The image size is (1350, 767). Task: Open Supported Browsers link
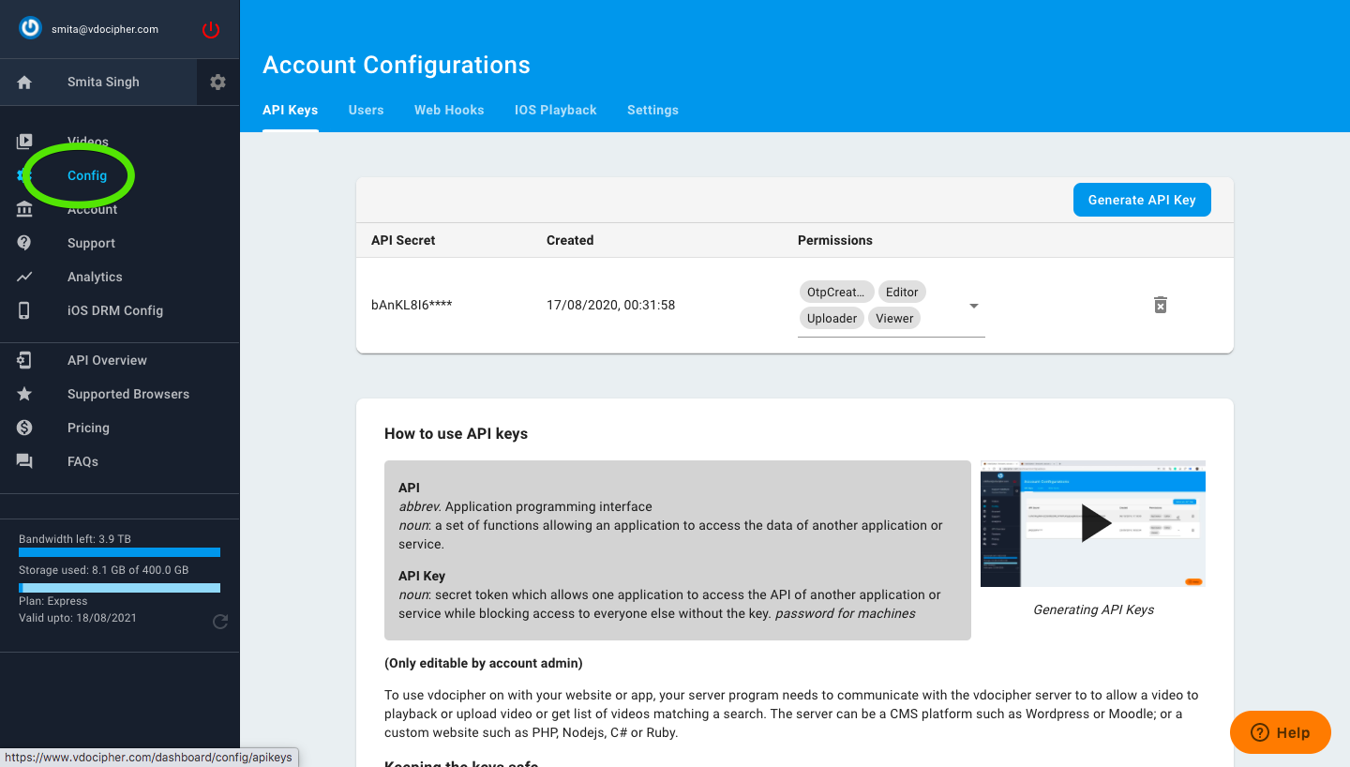click(128, 394)
